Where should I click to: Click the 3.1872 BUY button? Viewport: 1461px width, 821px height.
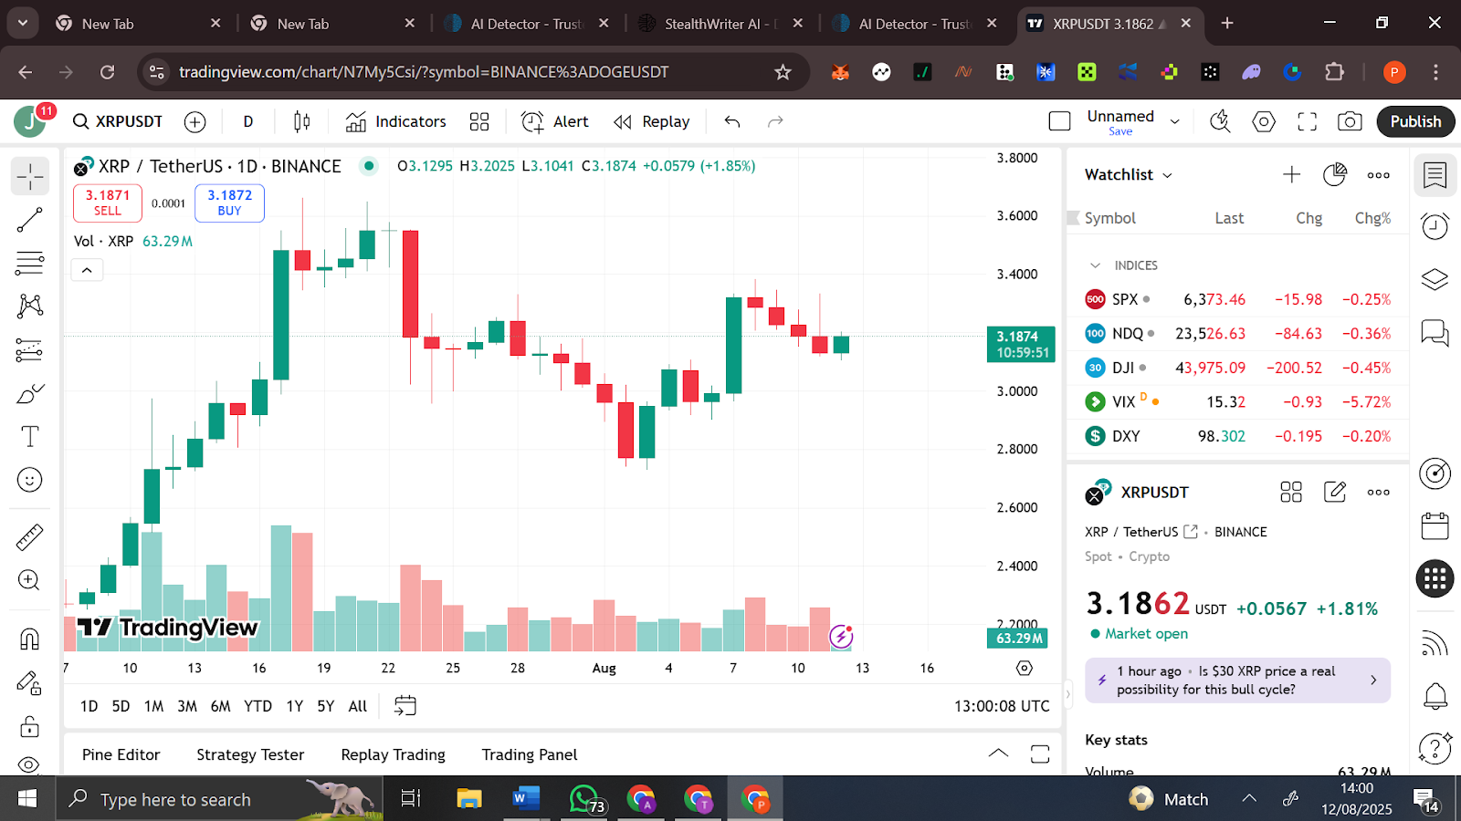[x=229, y=203]
